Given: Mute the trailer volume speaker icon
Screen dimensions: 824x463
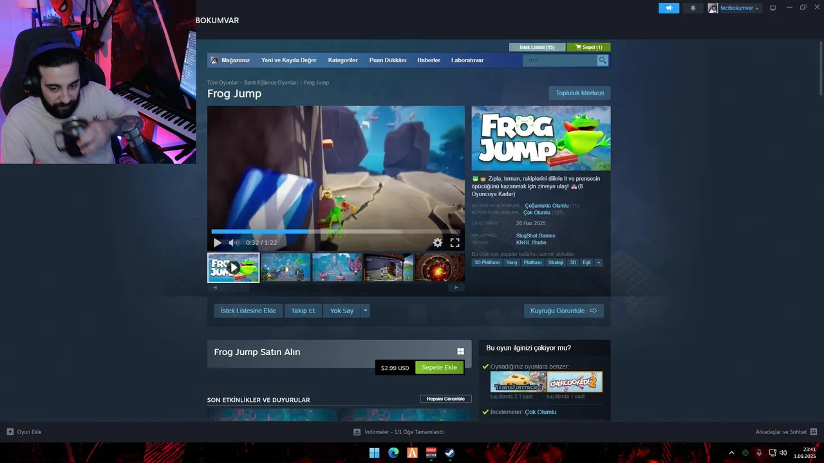Looking at the screenshot, I should [234, 242].
